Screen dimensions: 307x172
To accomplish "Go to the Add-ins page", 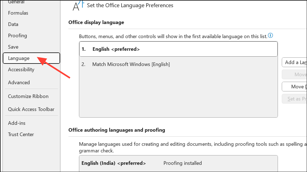I will 17,123.
